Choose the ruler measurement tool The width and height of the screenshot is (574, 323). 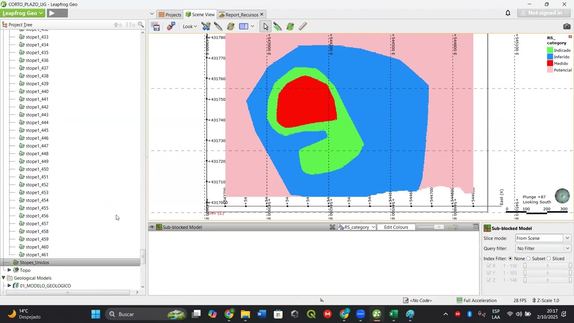point(303,26)
